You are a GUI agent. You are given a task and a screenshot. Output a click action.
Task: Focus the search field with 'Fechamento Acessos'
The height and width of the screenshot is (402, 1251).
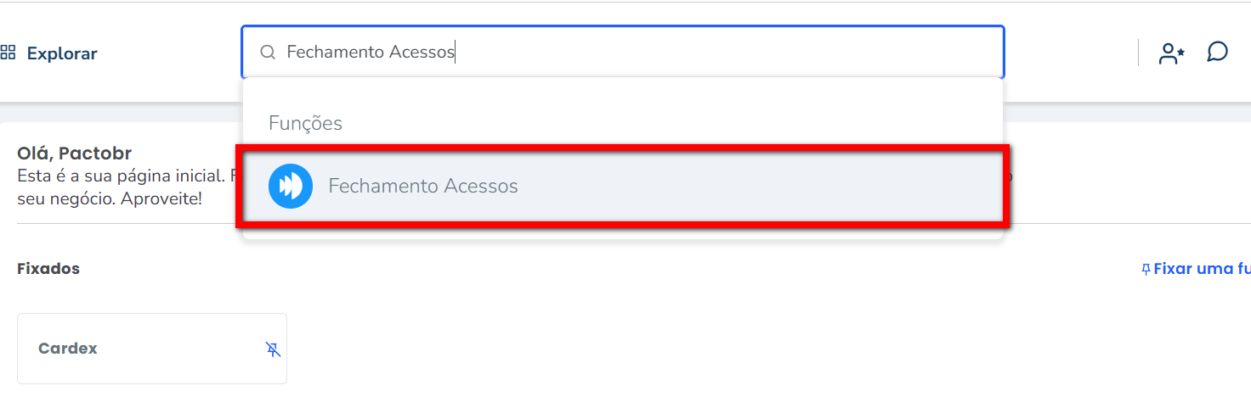point(371,53)
